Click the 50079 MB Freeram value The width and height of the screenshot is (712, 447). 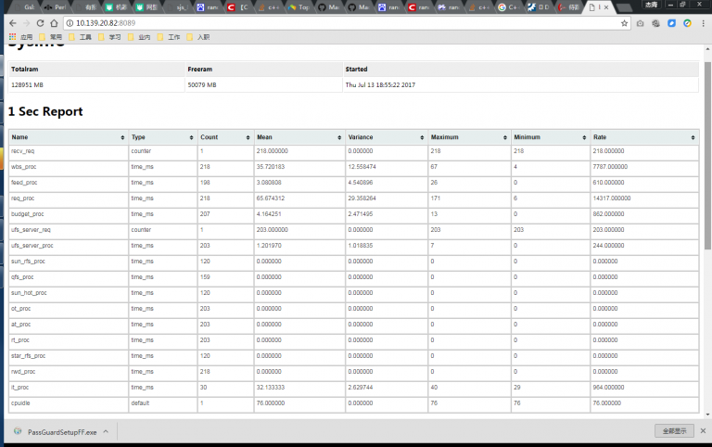(202, 85)
